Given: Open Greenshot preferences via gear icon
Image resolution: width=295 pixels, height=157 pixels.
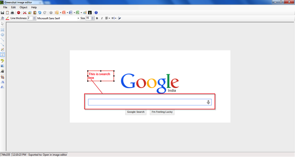Looking at the screenshot, I should [x=51, y=13].
